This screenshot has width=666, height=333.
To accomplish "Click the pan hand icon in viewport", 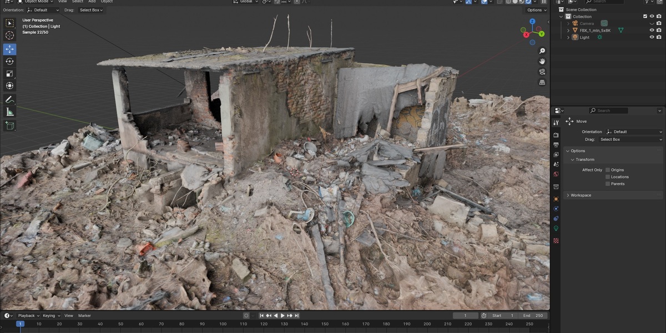I will click(542, 61).
